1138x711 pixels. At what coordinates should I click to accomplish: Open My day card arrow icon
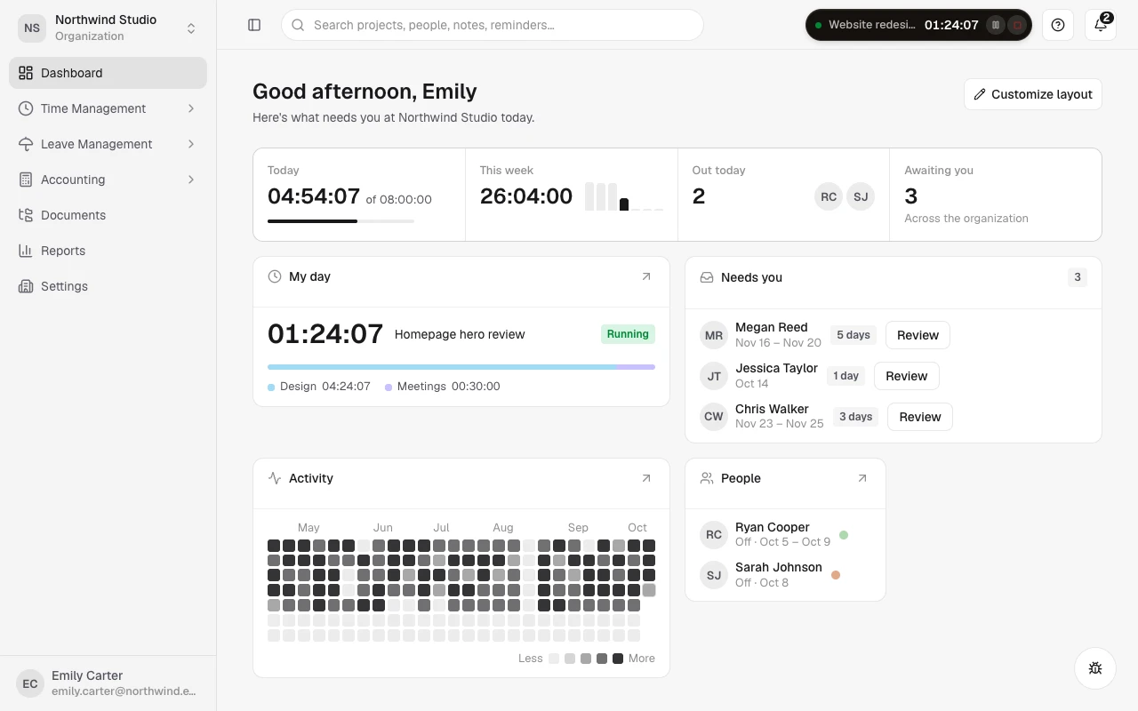tap(646, 276)
